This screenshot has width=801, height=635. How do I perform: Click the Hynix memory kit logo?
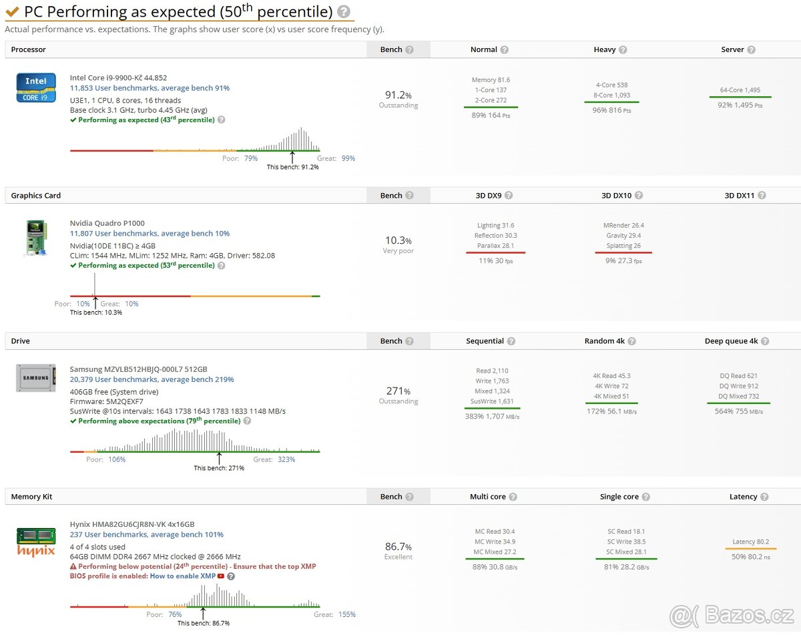pos(36,541)
